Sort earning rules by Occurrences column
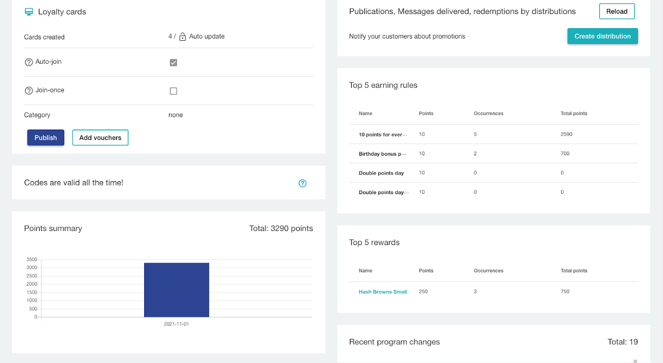This screenshot has height=363, width=663. tap(488, 113)
